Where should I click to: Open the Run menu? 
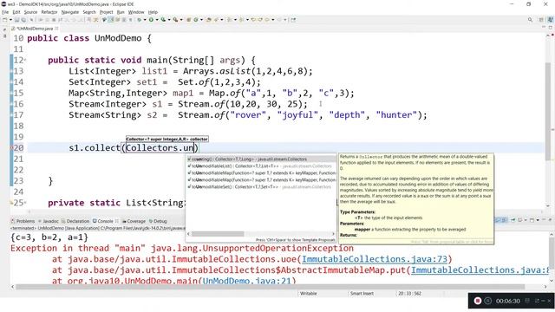(x=121, y=12)
